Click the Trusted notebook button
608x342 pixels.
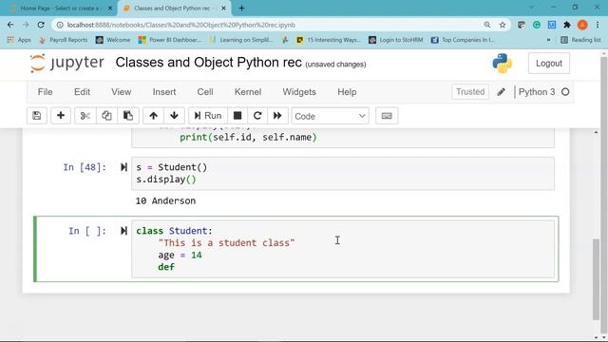(470, 92)
